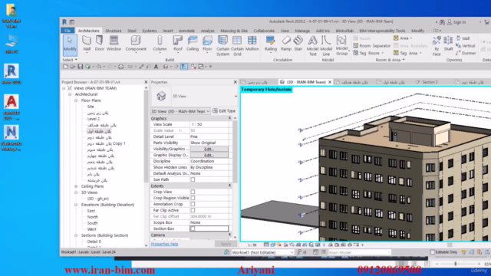Click the Text 'A' icon in quick access toolbar

[156, 67]
